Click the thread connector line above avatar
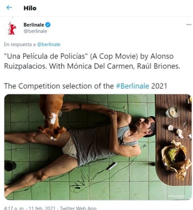This screenshot has height=210, width=193. pyautogui.click(x=12, y=17)
